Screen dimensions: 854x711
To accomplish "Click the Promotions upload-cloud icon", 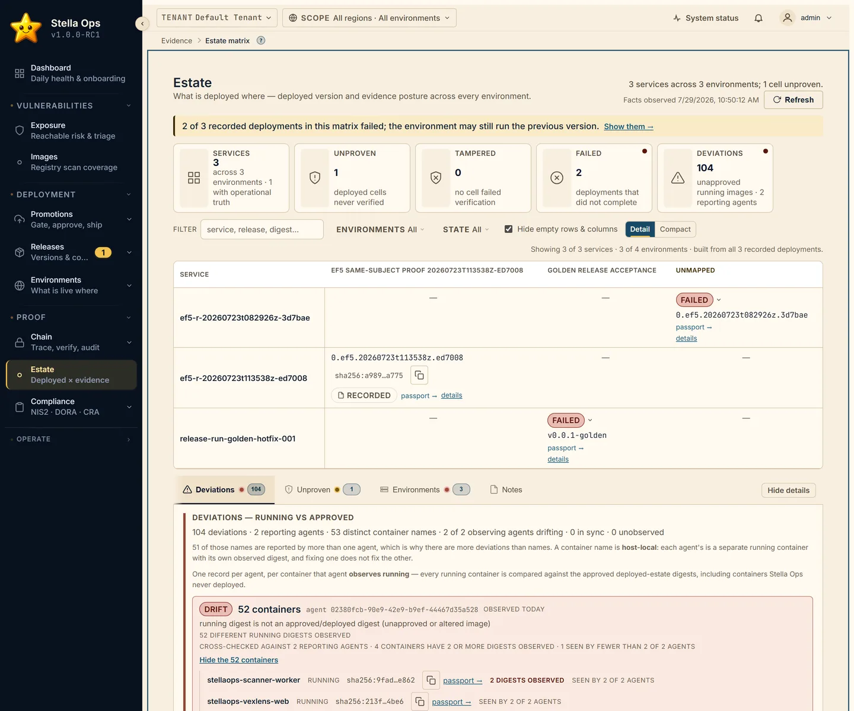I will point(20,219).
